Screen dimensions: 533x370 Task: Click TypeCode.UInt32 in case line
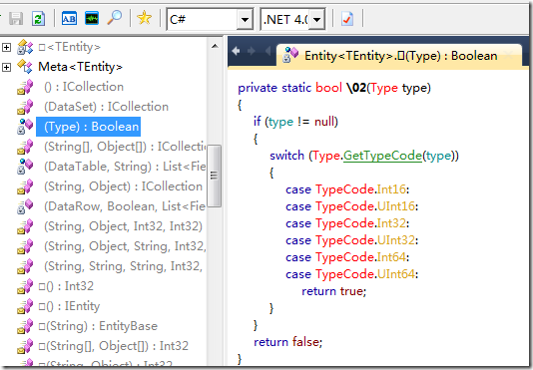point(365,240)
